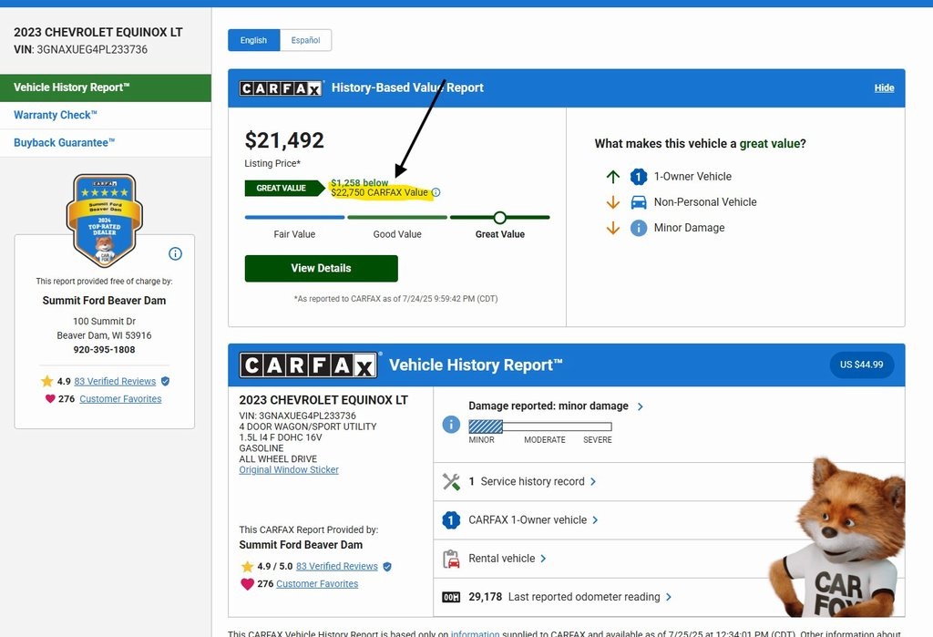This screenshot has width=933, height=637.
Task: Open the Warranty Check tab
Action: (x=106, y=115)
